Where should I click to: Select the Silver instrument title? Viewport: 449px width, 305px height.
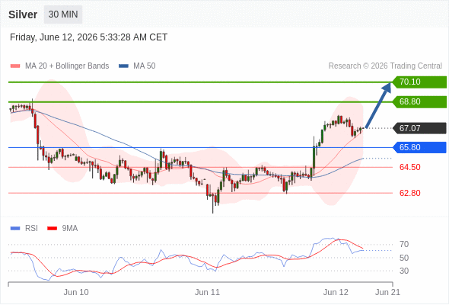click(23, 14)
